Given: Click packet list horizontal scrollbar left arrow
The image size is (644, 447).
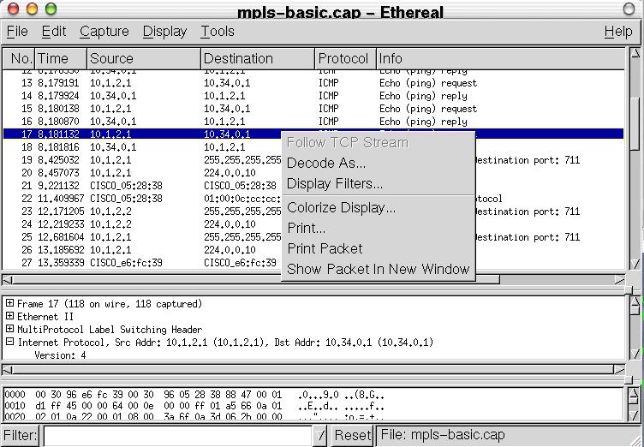Looking at the screenshot, I should pos(8,280).
